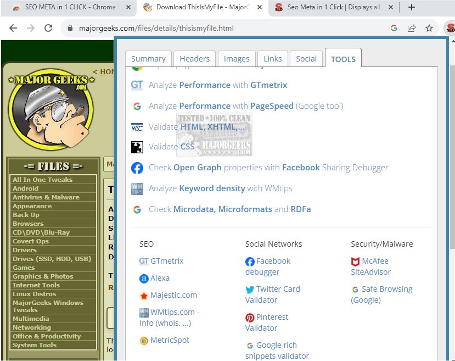Open Twitter Card Validator link

pos(272,295)
